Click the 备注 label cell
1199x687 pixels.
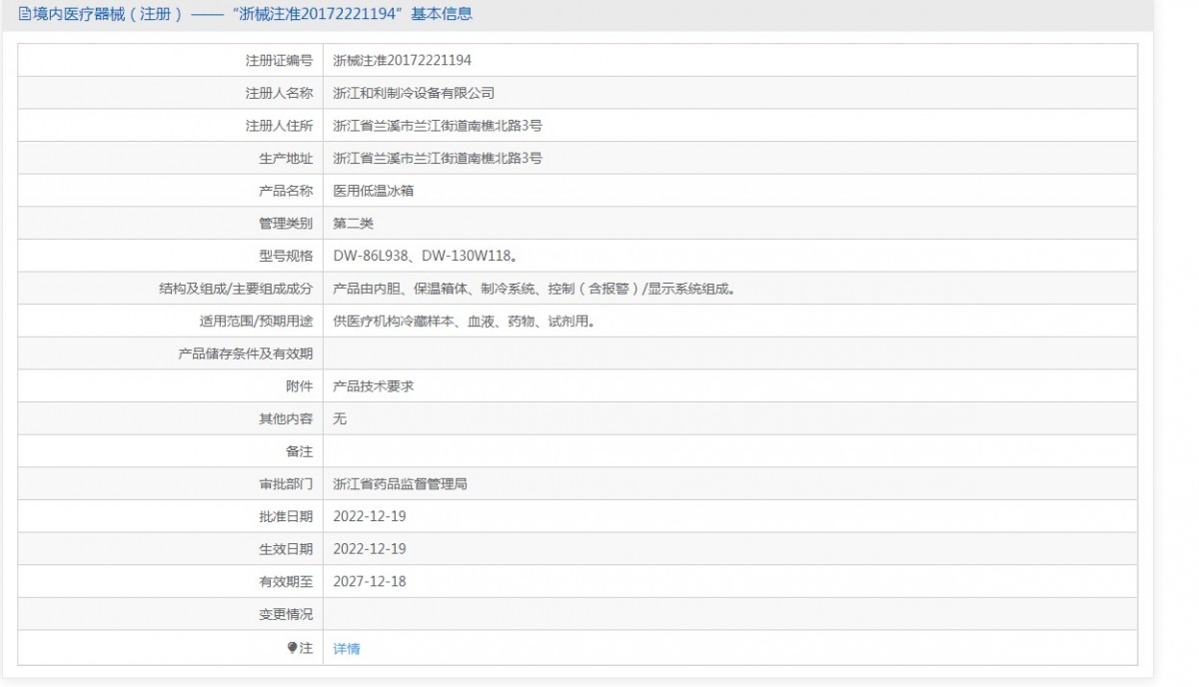pyautogui.click(x=170, y=451)
